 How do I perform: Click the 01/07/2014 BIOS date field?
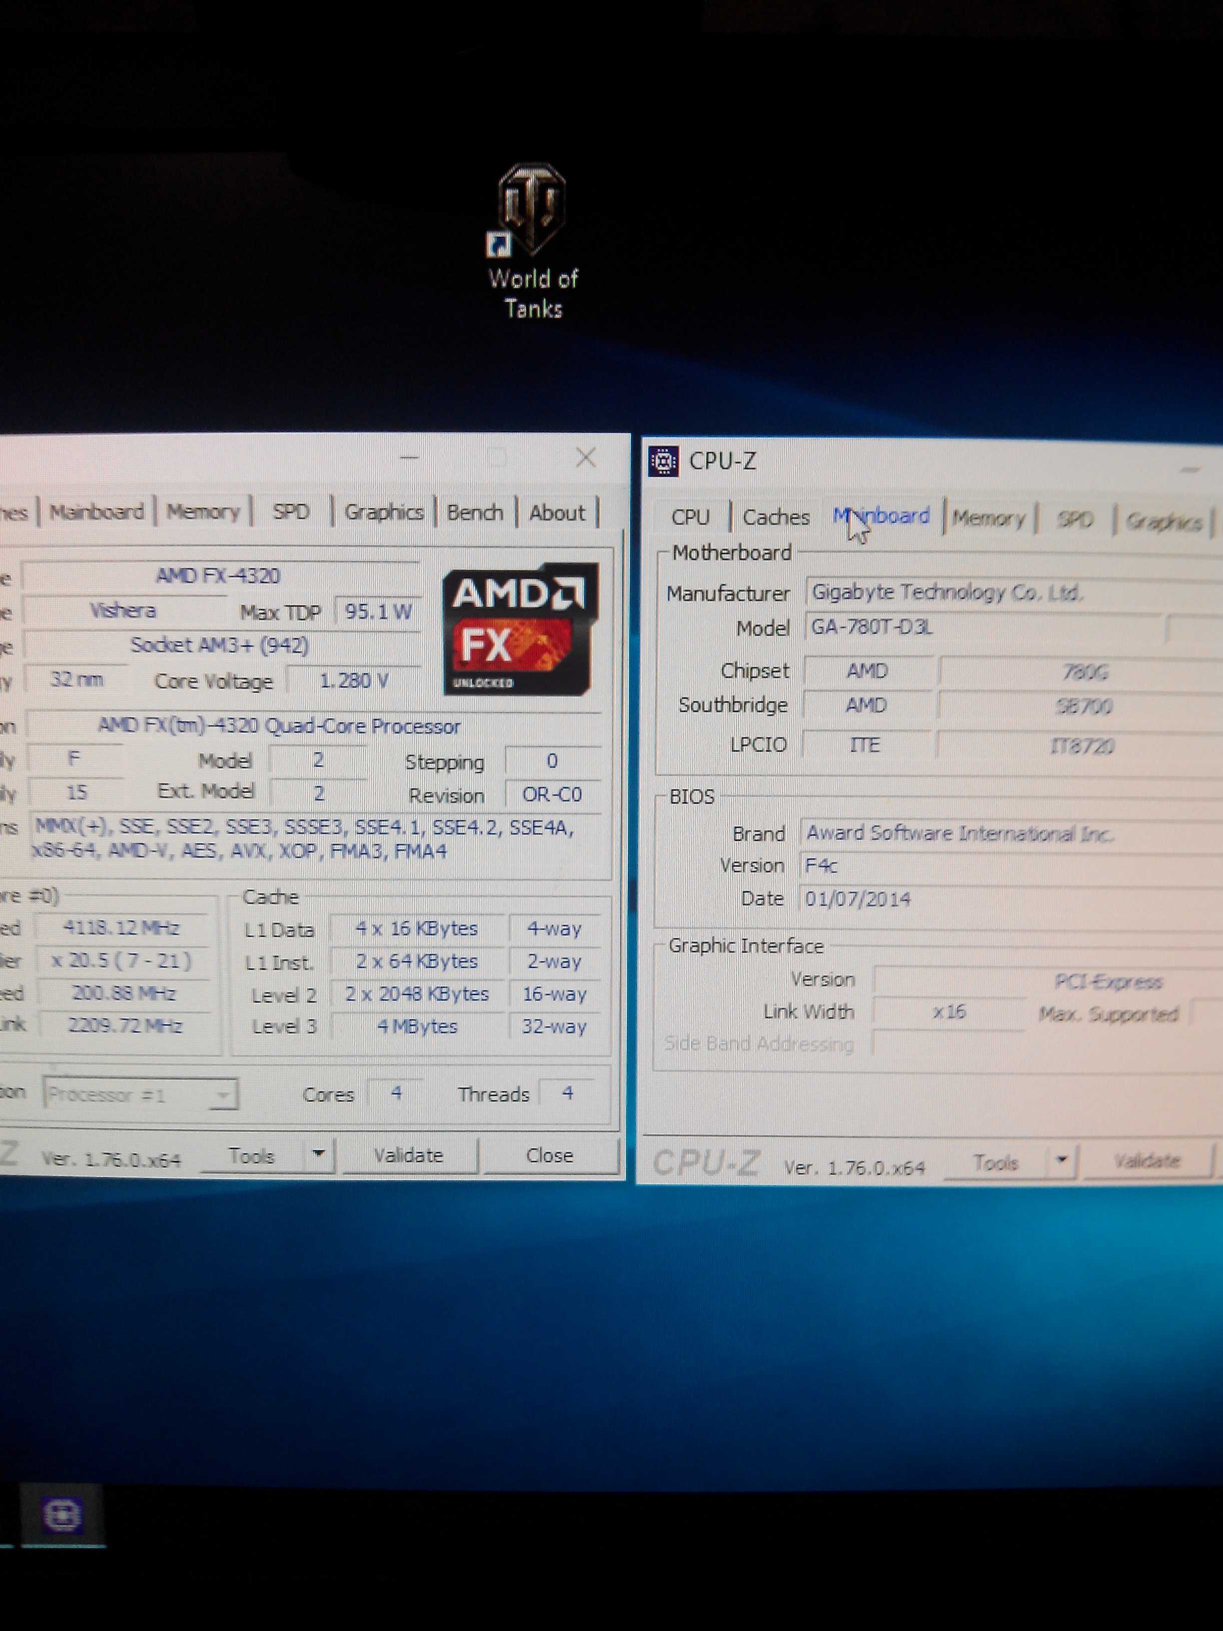coord(1012,899)
